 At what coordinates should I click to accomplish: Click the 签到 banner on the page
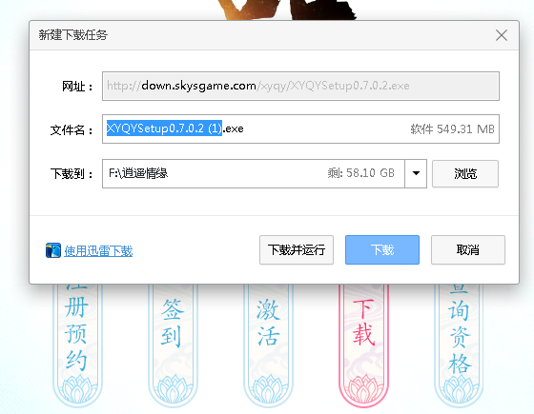(173, 345)
